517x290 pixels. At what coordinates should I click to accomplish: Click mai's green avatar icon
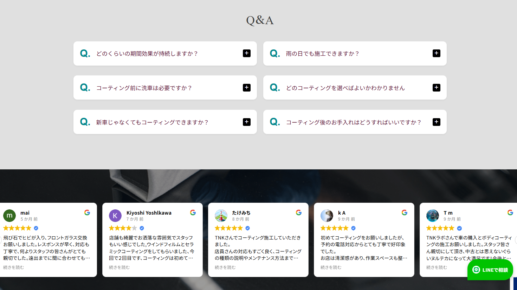click(9, 216)
